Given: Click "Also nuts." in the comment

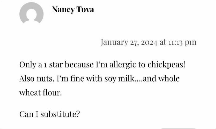Looking at the screenshot, I should coord(33,79).
